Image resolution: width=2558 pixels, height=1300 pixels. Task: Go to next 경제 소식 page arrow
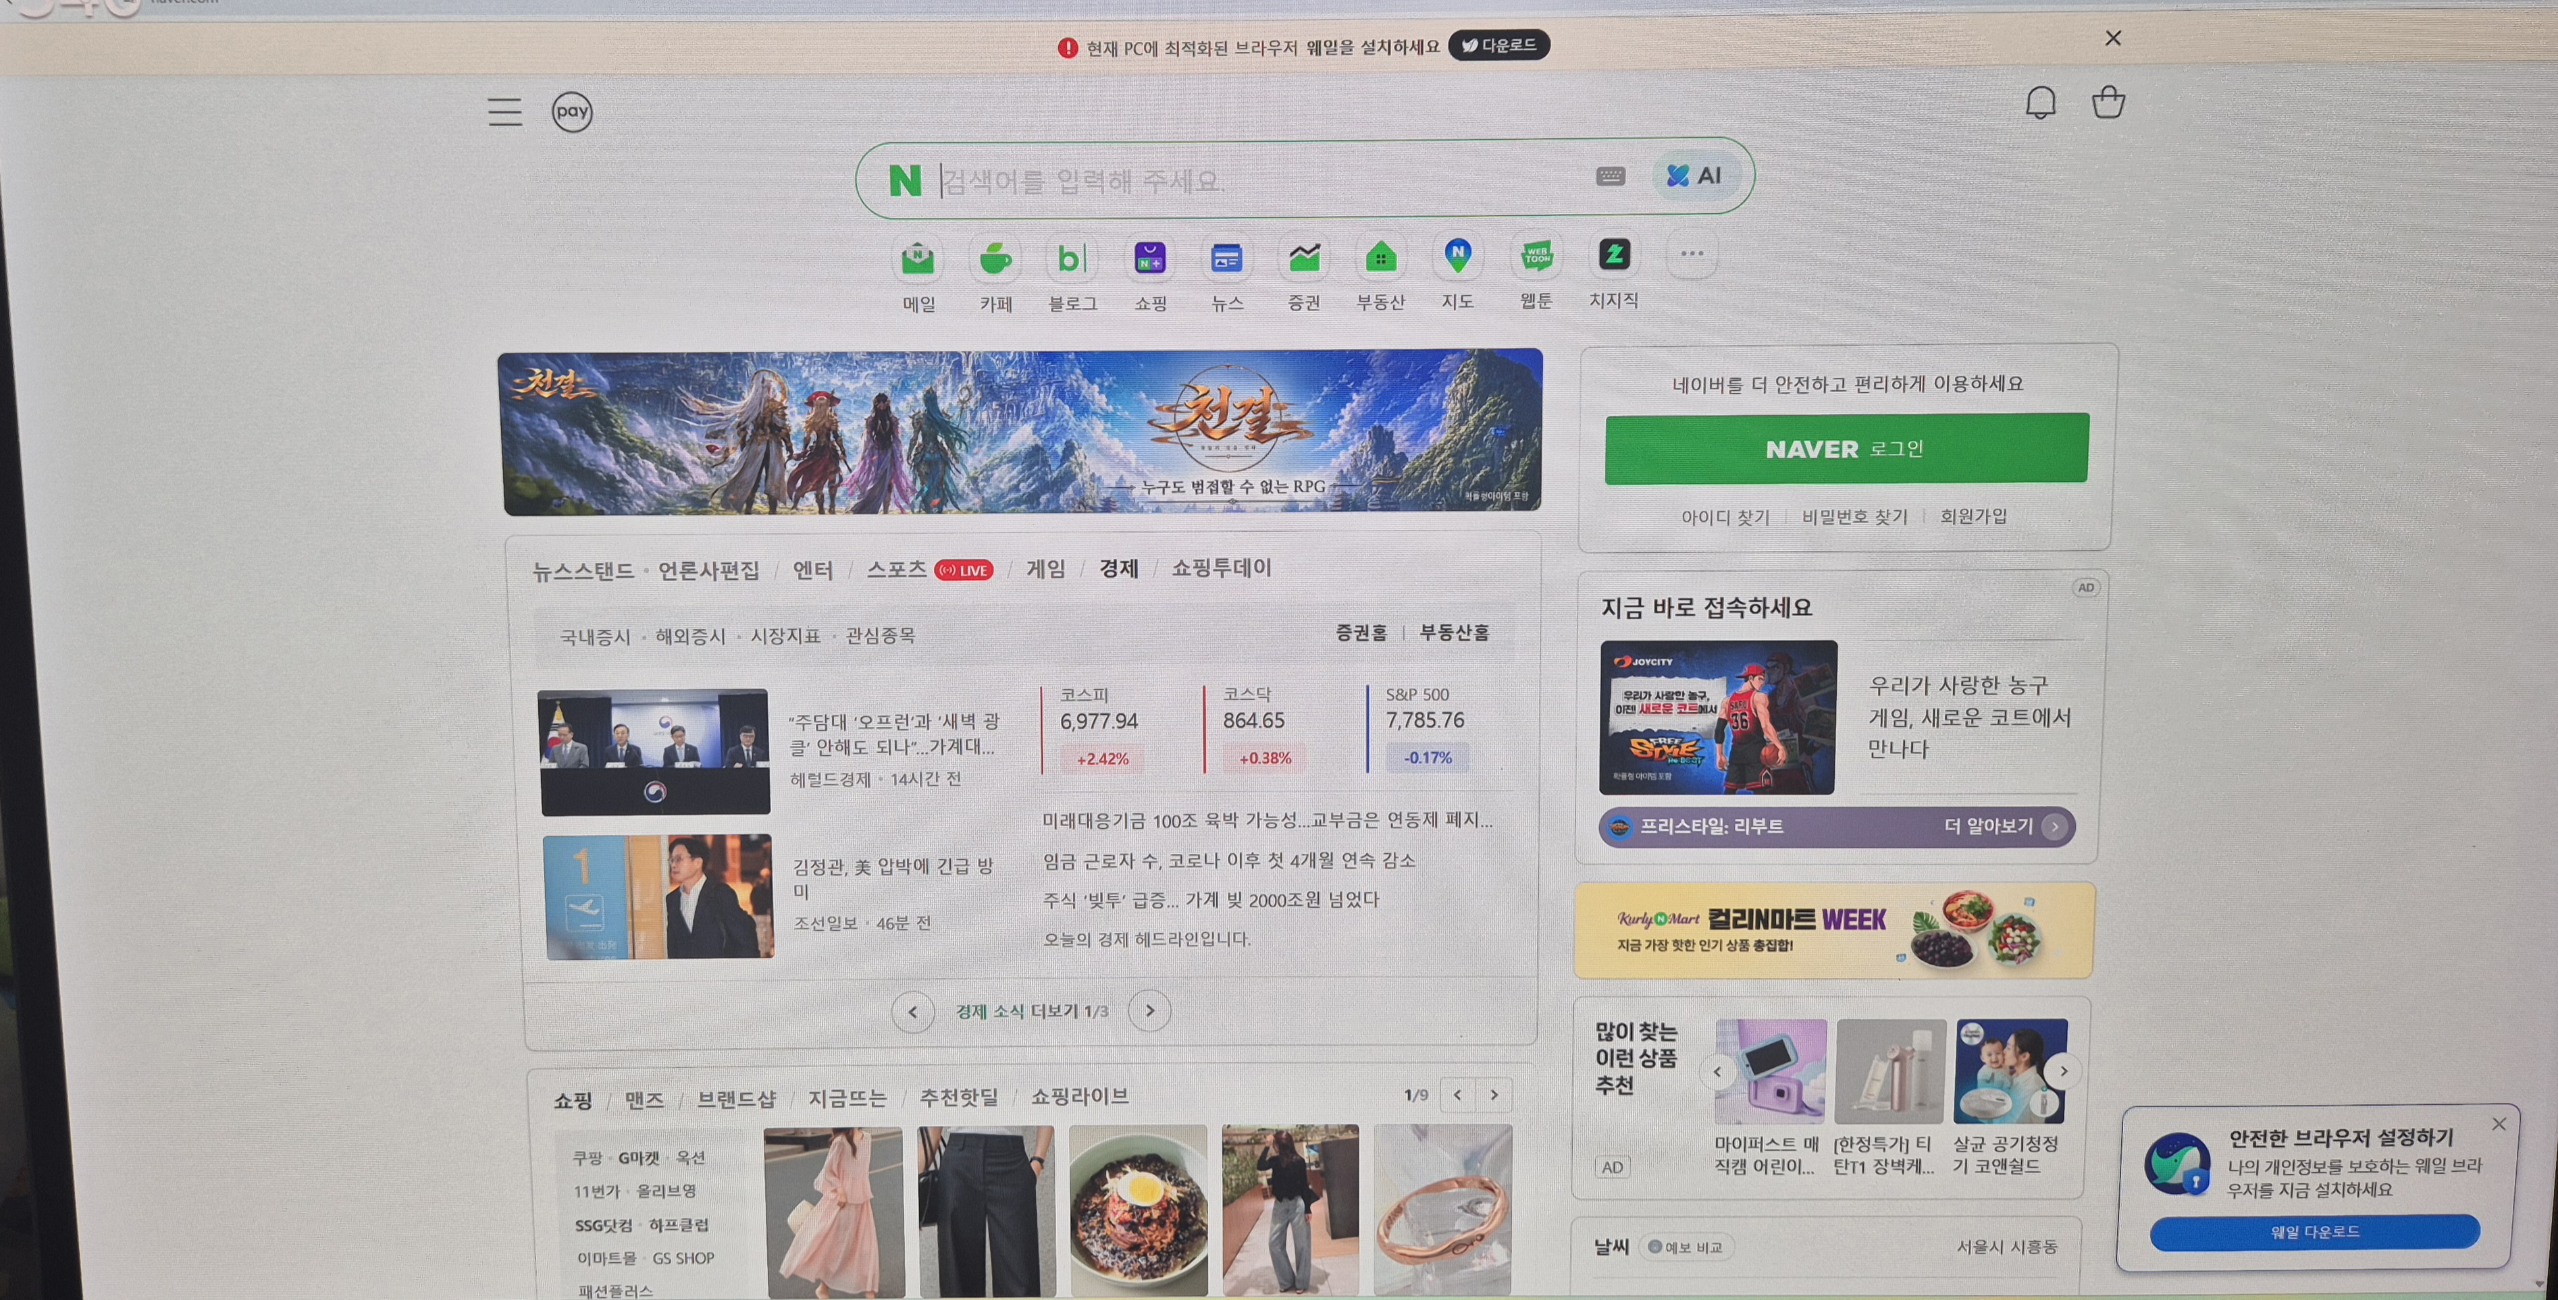tap(1150, 1010)
